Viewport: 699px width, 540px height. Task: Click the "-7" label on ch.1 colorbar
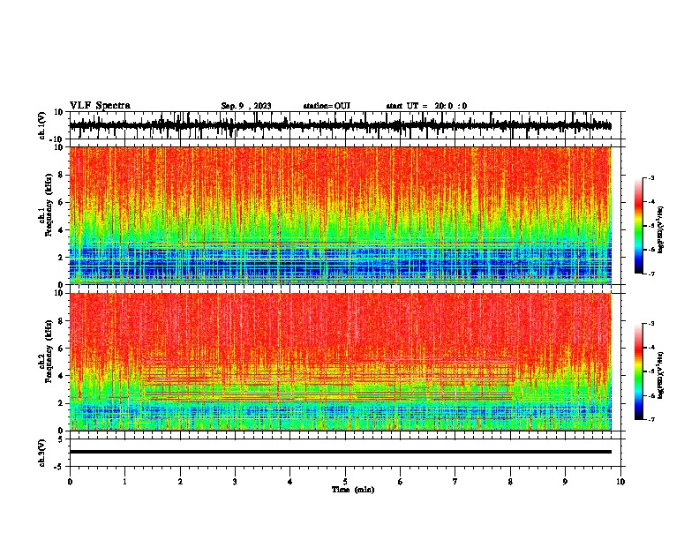[x=650, y=274]
